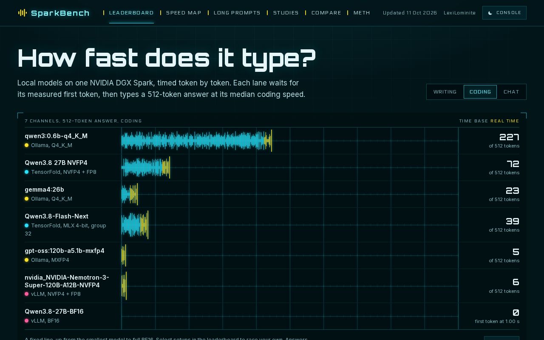
Task: Click the Qwen3.8-Flash-Next waveform
Action: (135, 225)
